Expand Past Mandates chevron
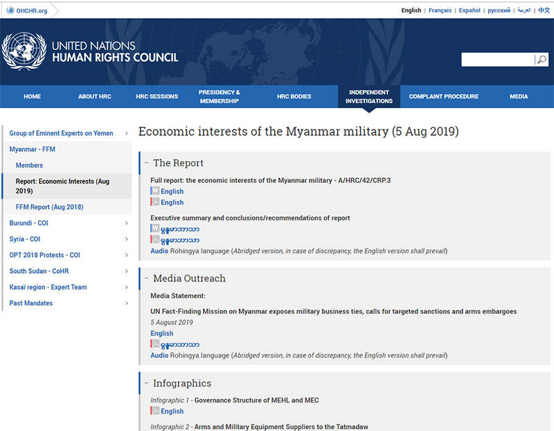 tap(127, 303)
